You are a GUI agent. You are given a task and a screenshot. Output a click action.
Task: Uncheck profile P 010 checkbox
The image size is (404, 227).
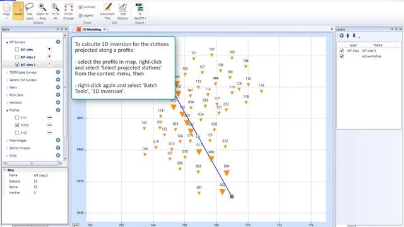(17, 125)
